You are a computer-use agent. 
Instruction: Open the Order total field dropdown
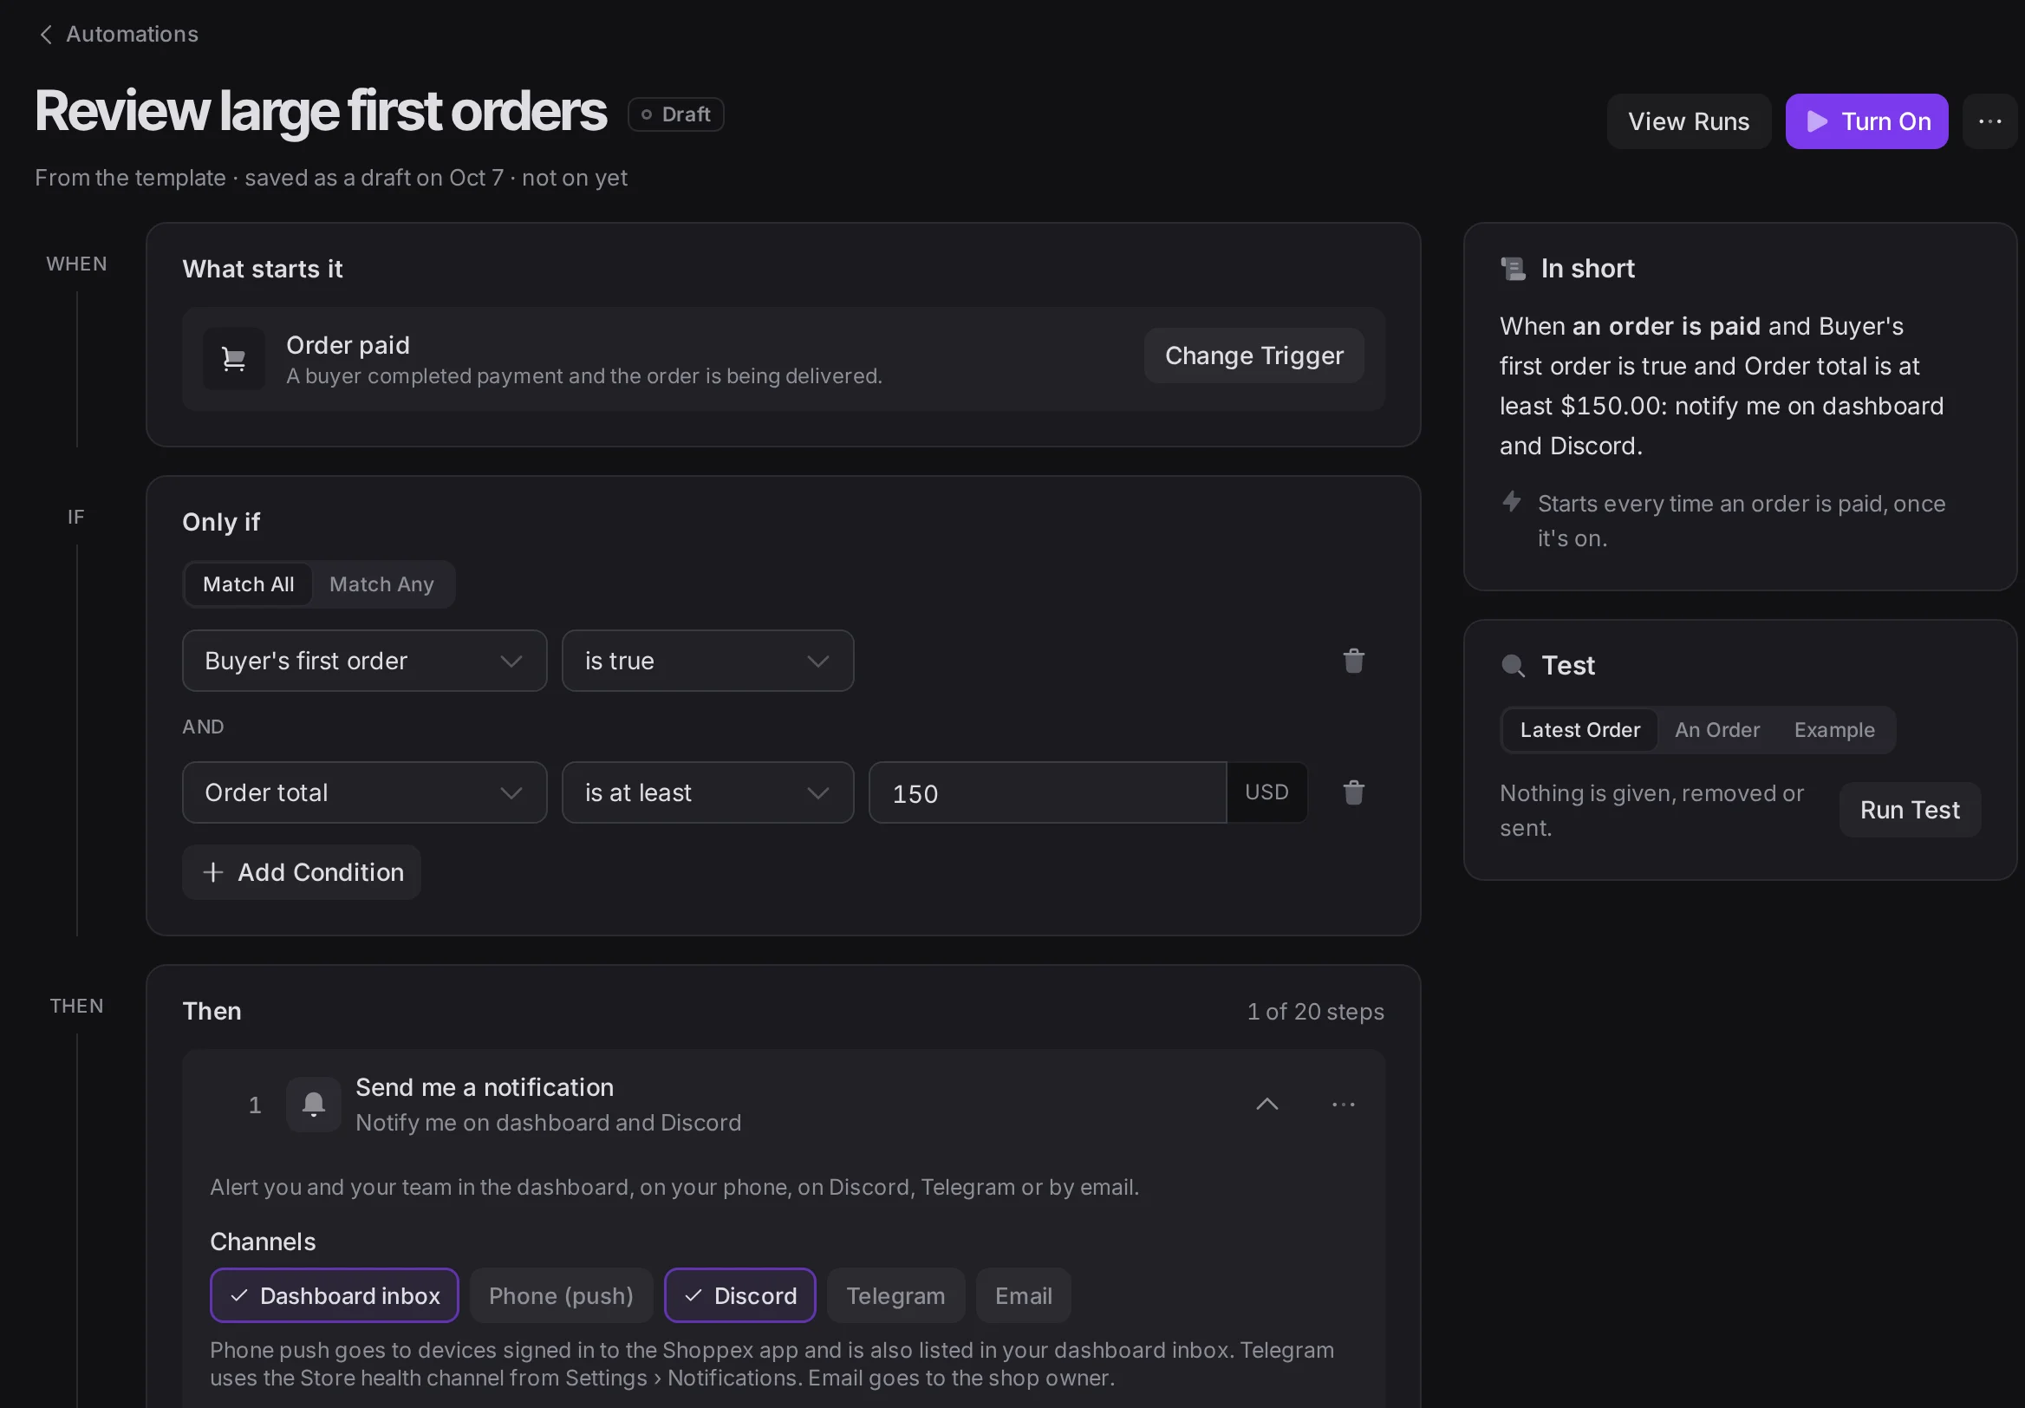click(364, 792)
